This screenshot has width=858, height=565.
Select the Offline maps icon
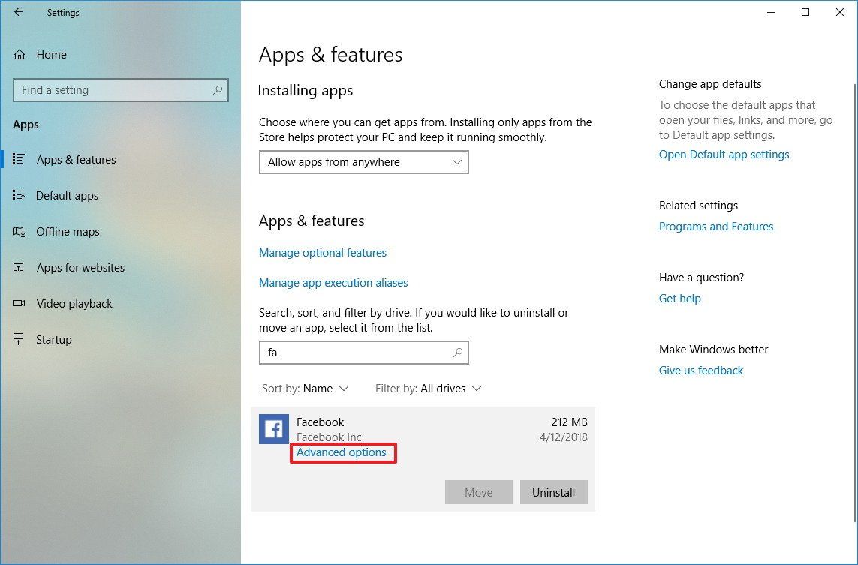[x=18, y=231]
